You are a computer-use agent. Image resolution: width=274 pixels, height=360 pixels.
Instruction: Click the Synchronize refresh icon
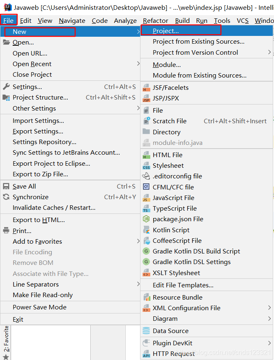(6, 197)
